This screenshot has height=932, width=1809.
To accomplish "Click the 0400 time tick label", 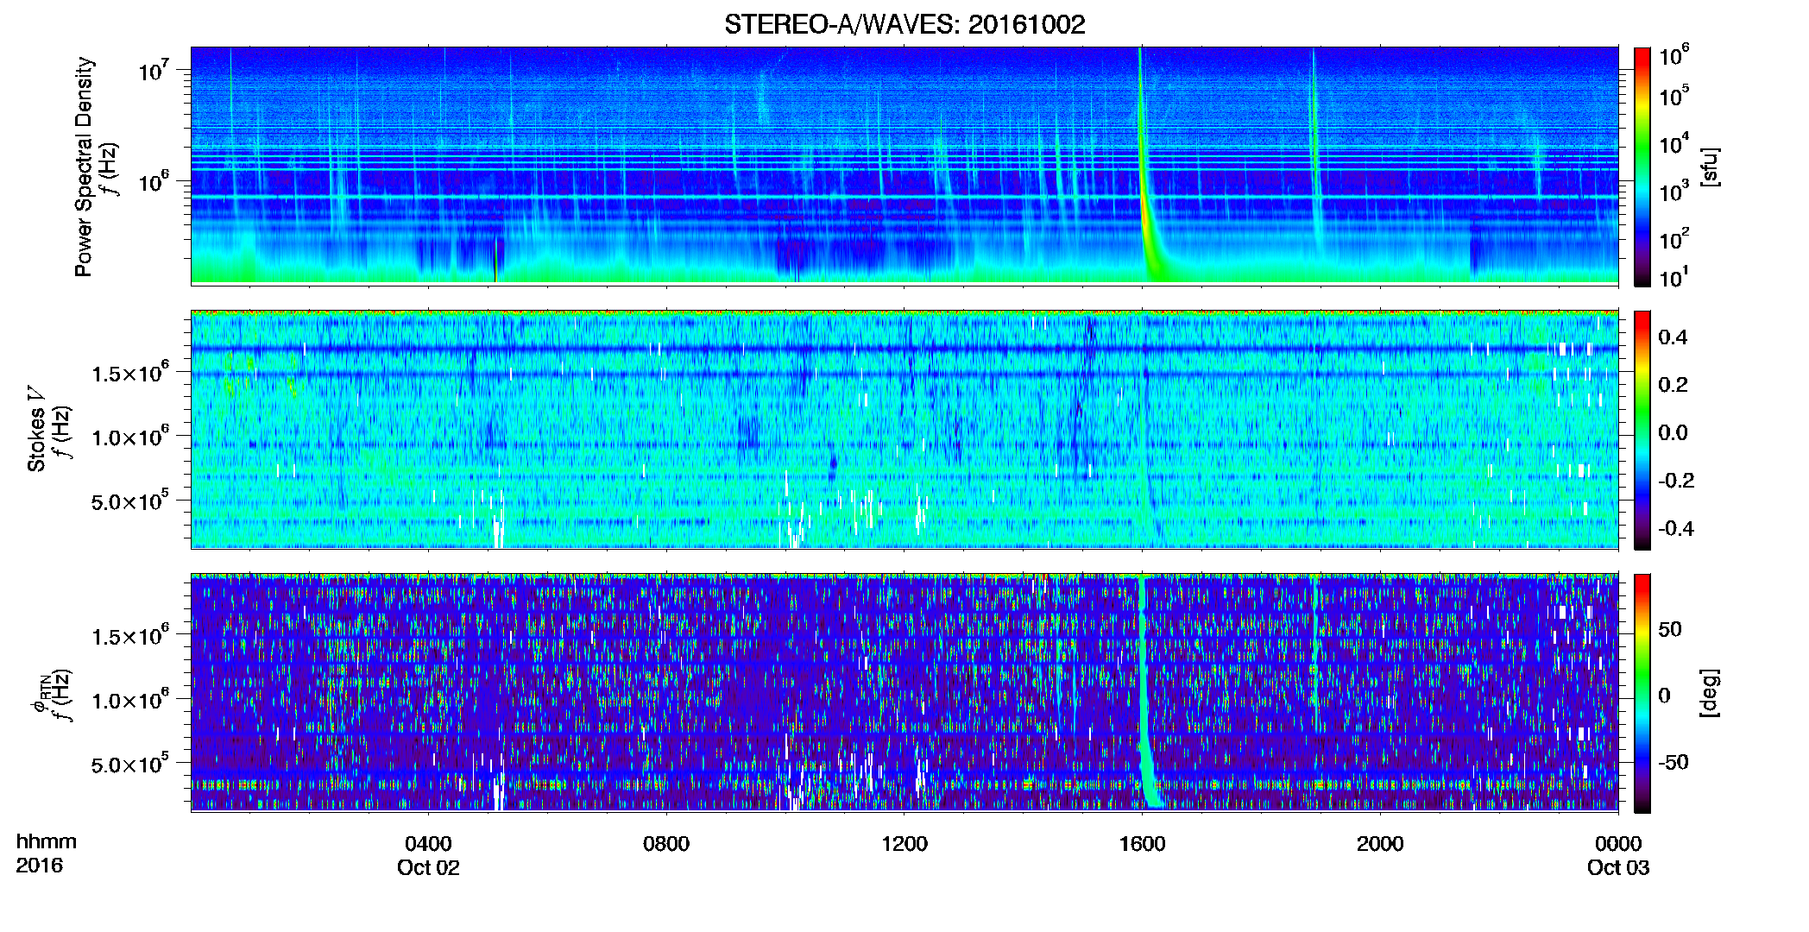I will [x=428, y=844].
